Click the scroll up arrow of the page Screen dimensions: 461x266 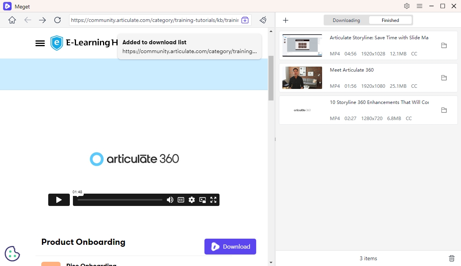coord(271,31)
